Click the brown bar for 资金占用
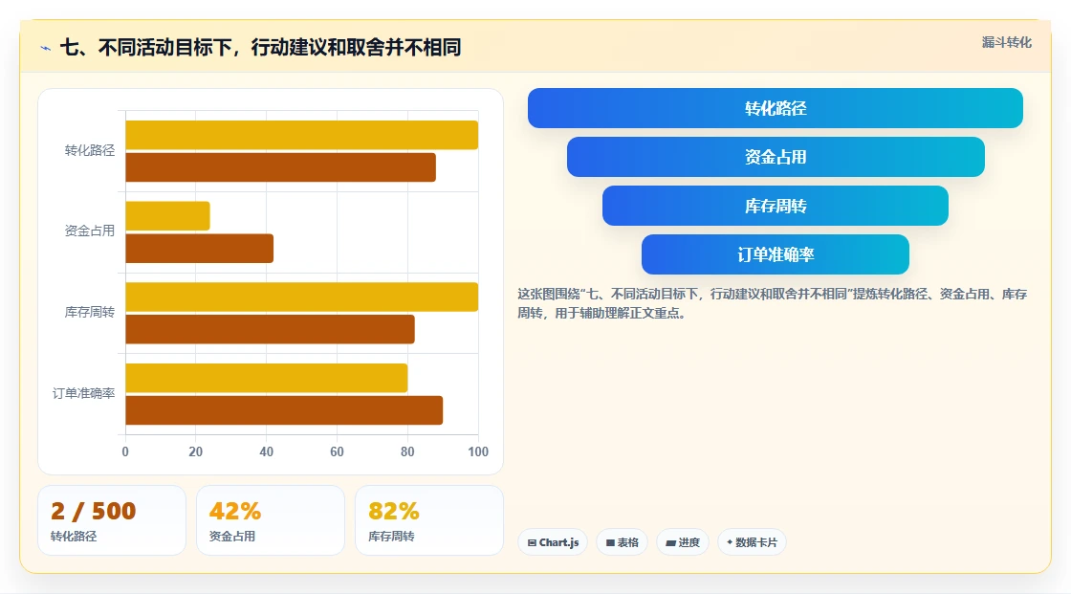 [x=200, y=248]
